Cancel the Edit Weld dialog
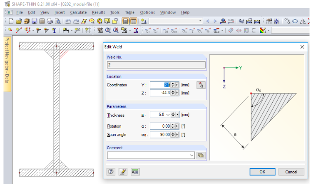Screen dimensions: 313x184 [x=291, y=172]
